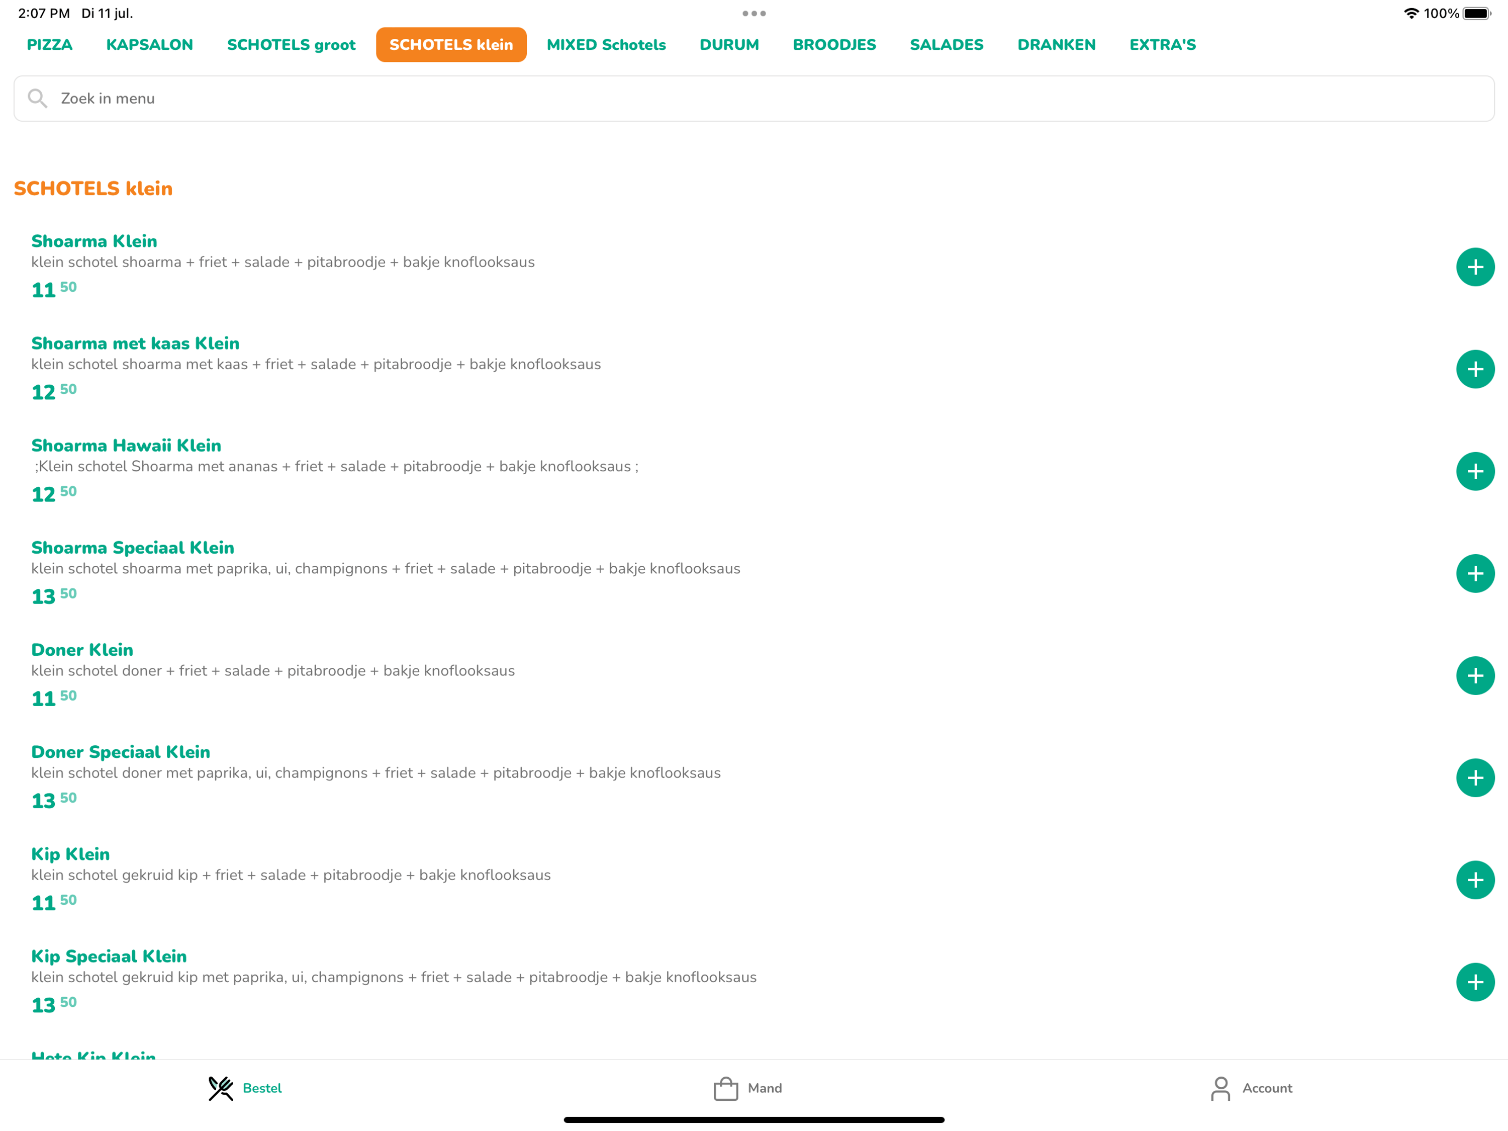The image size is (1508, 1131).
Task: Click the Bestel icon at the bottom
Action: point(220,1088)
